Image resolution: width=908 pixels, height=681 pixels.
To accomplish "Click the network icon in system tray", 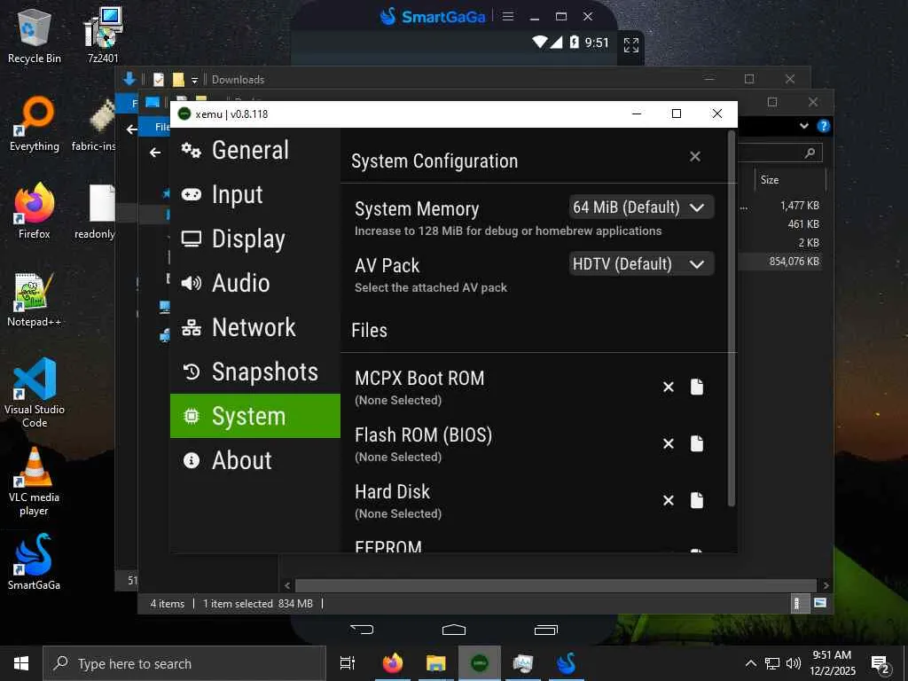I will pos(772,663).
